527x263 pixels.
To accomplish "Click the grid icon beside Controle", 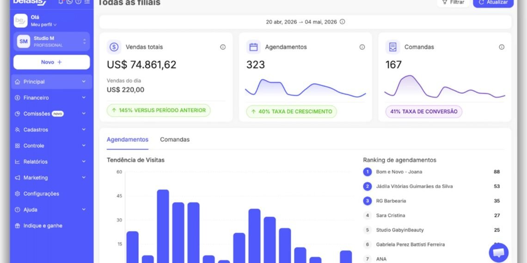I will tap(18, 146).
